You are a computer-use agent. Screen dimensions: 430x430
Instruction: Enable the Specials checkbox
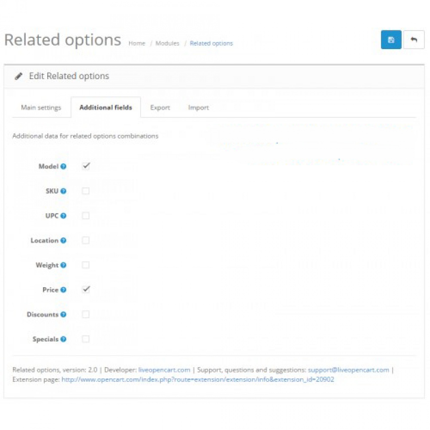[x=86, y=339]
